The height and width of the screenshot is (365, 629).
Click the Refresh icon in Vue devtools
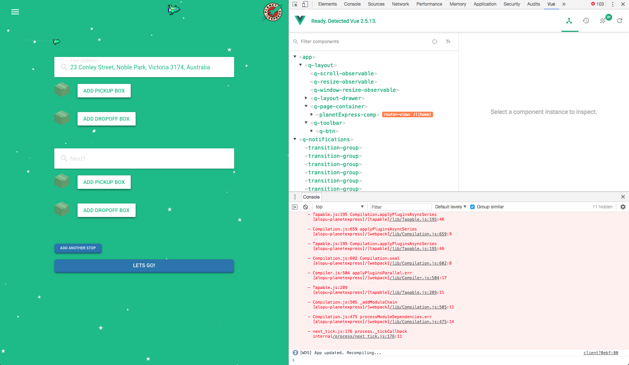click(620, 21)
